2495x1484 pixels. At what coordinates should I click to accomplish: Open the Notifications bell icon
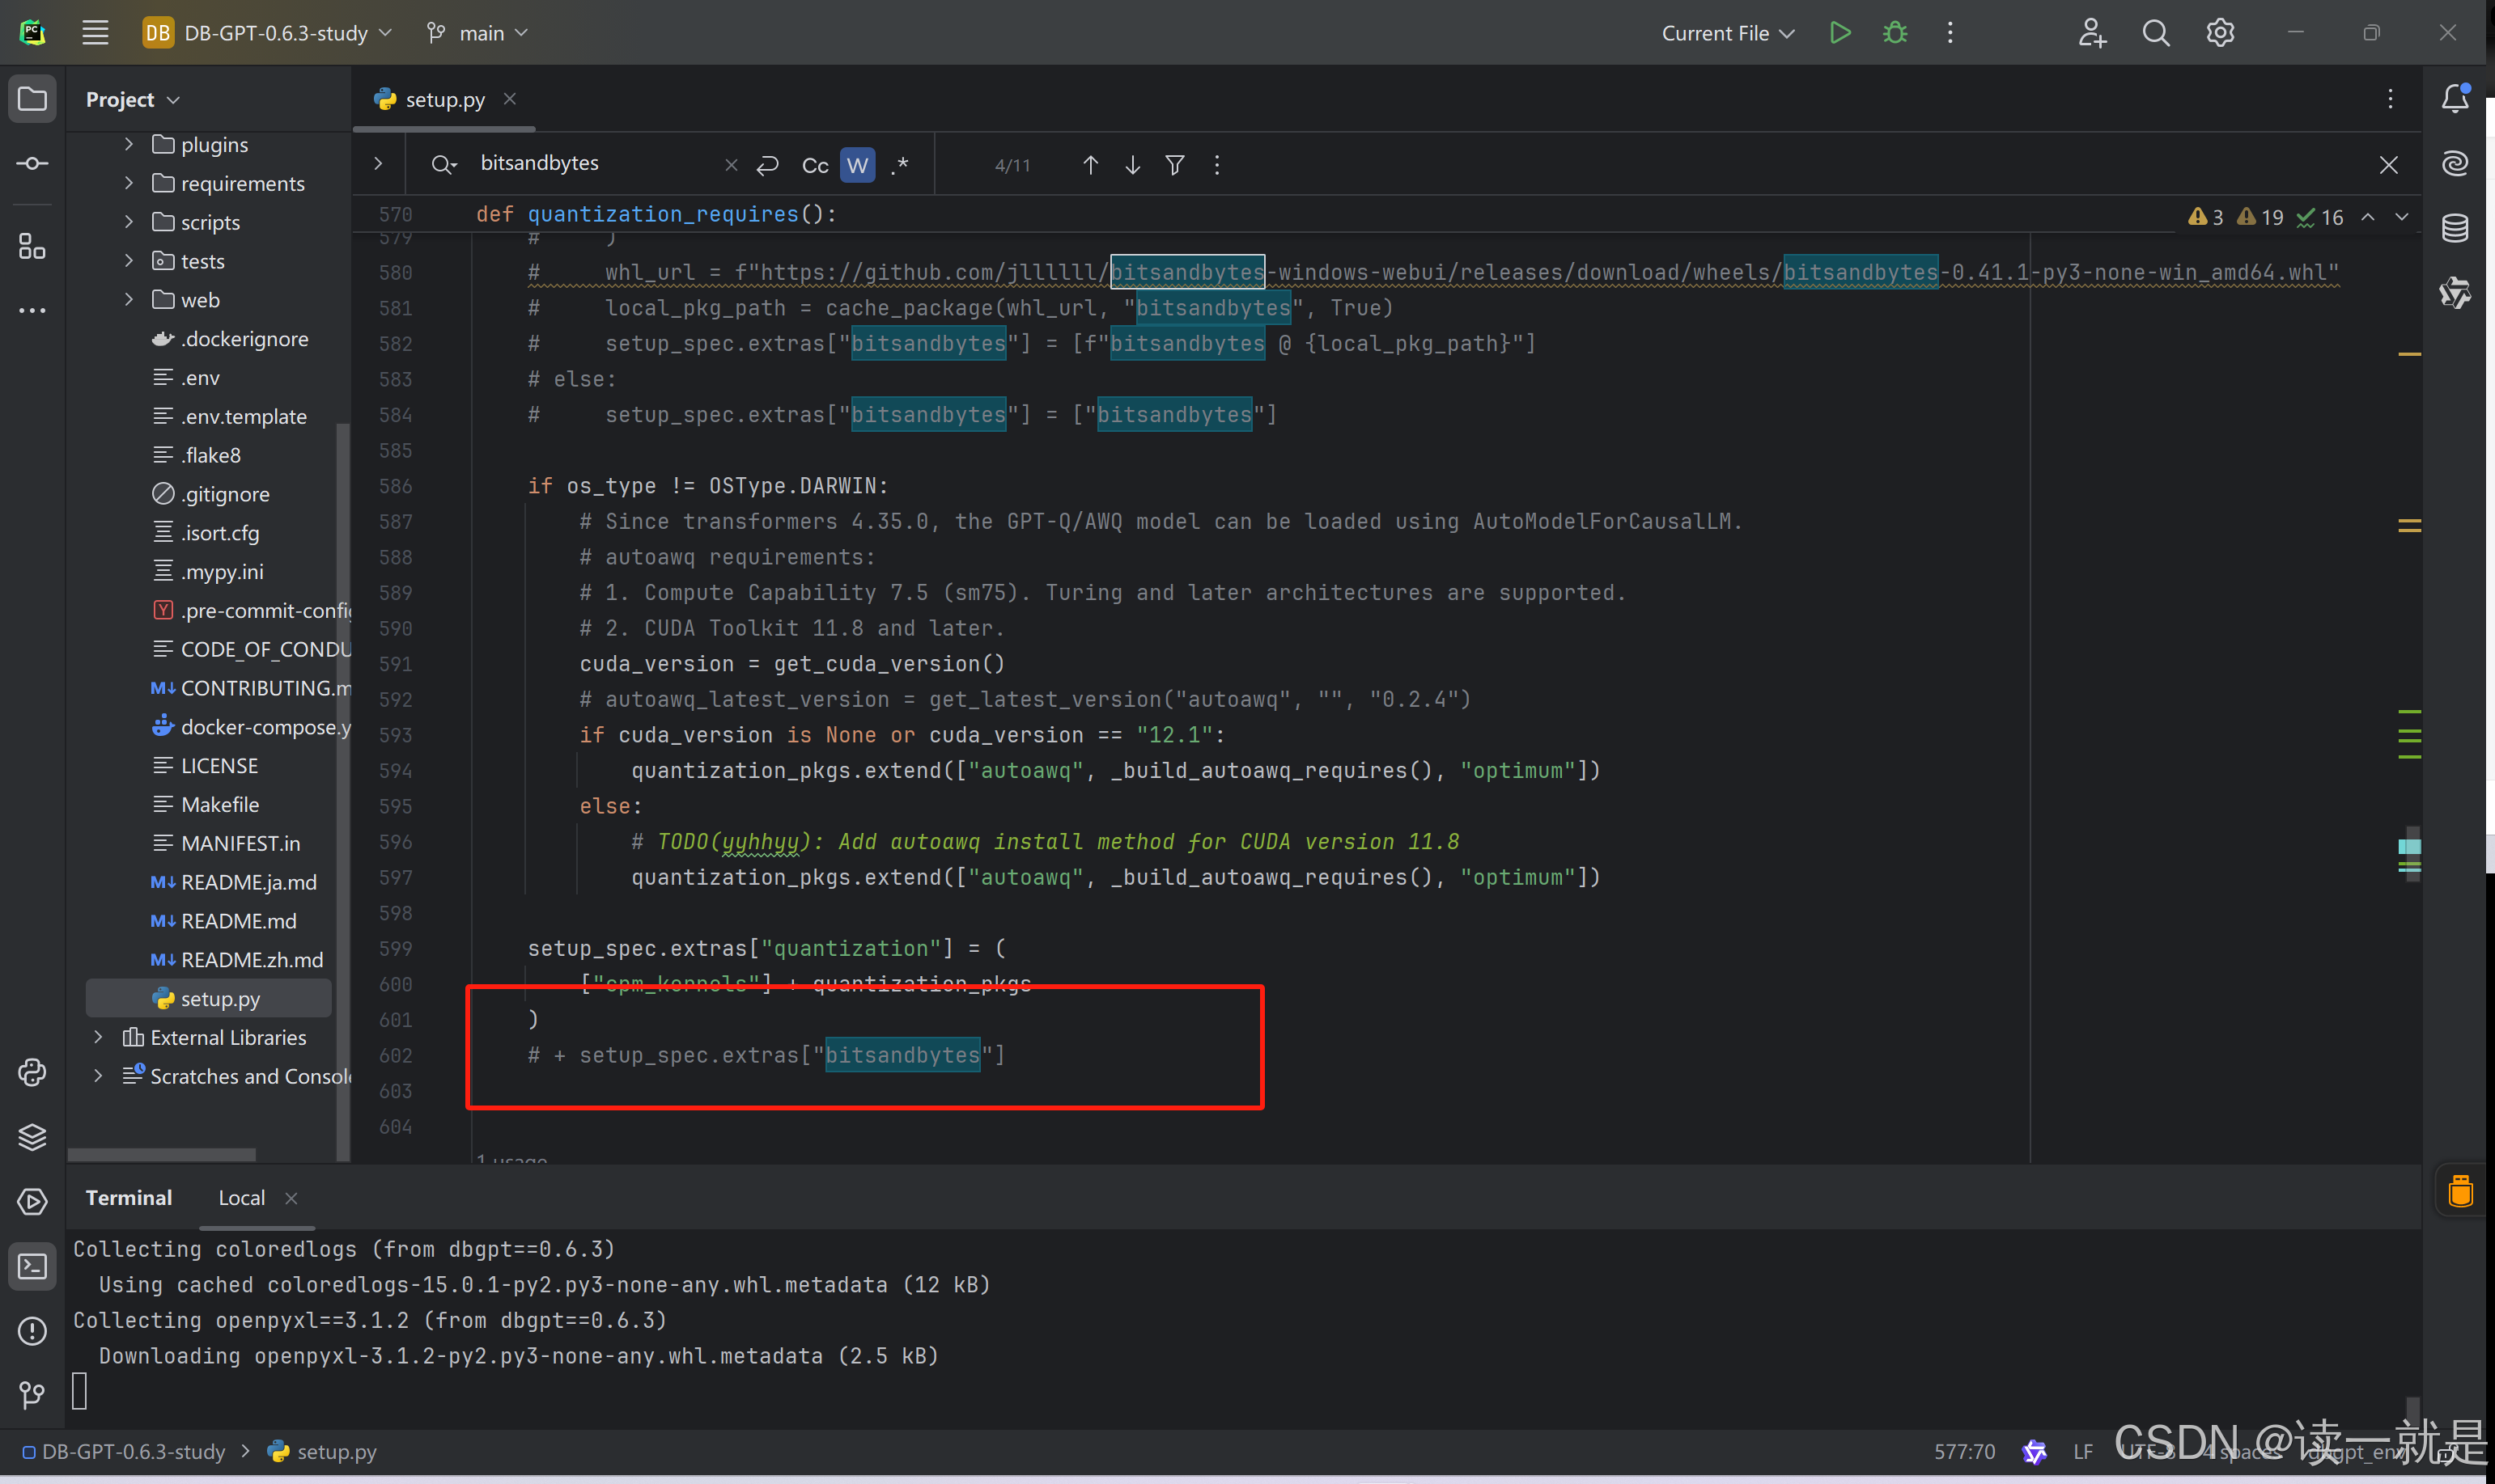tap(2455, 98)
